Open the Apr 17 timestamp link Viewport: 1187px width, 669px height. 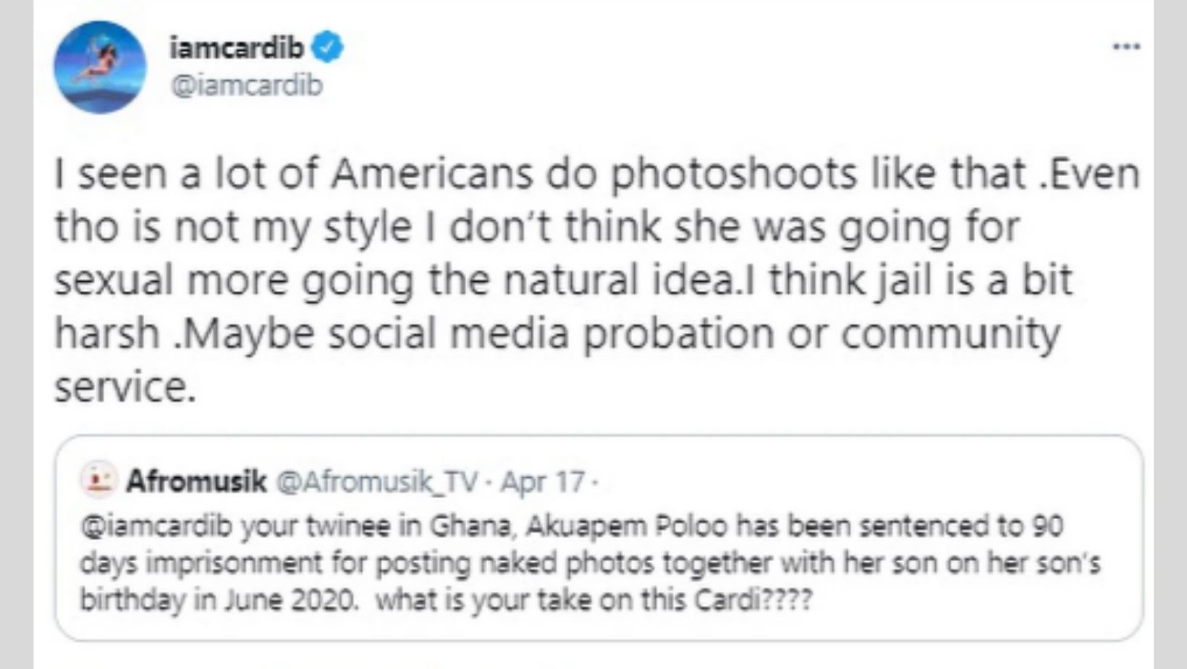542,481
